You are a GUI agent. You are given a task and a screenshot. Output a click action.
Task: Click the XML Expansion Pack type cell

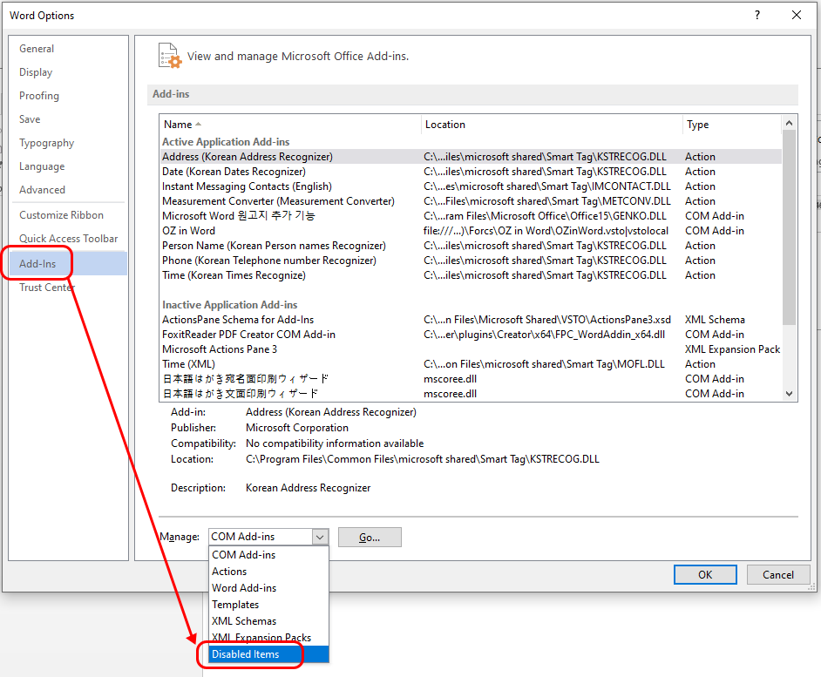pos(732,349)
